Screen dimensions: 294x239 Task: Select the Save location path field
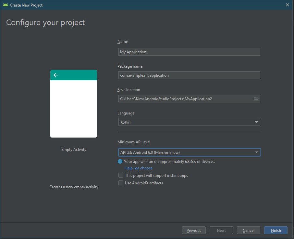click(185, 99)
